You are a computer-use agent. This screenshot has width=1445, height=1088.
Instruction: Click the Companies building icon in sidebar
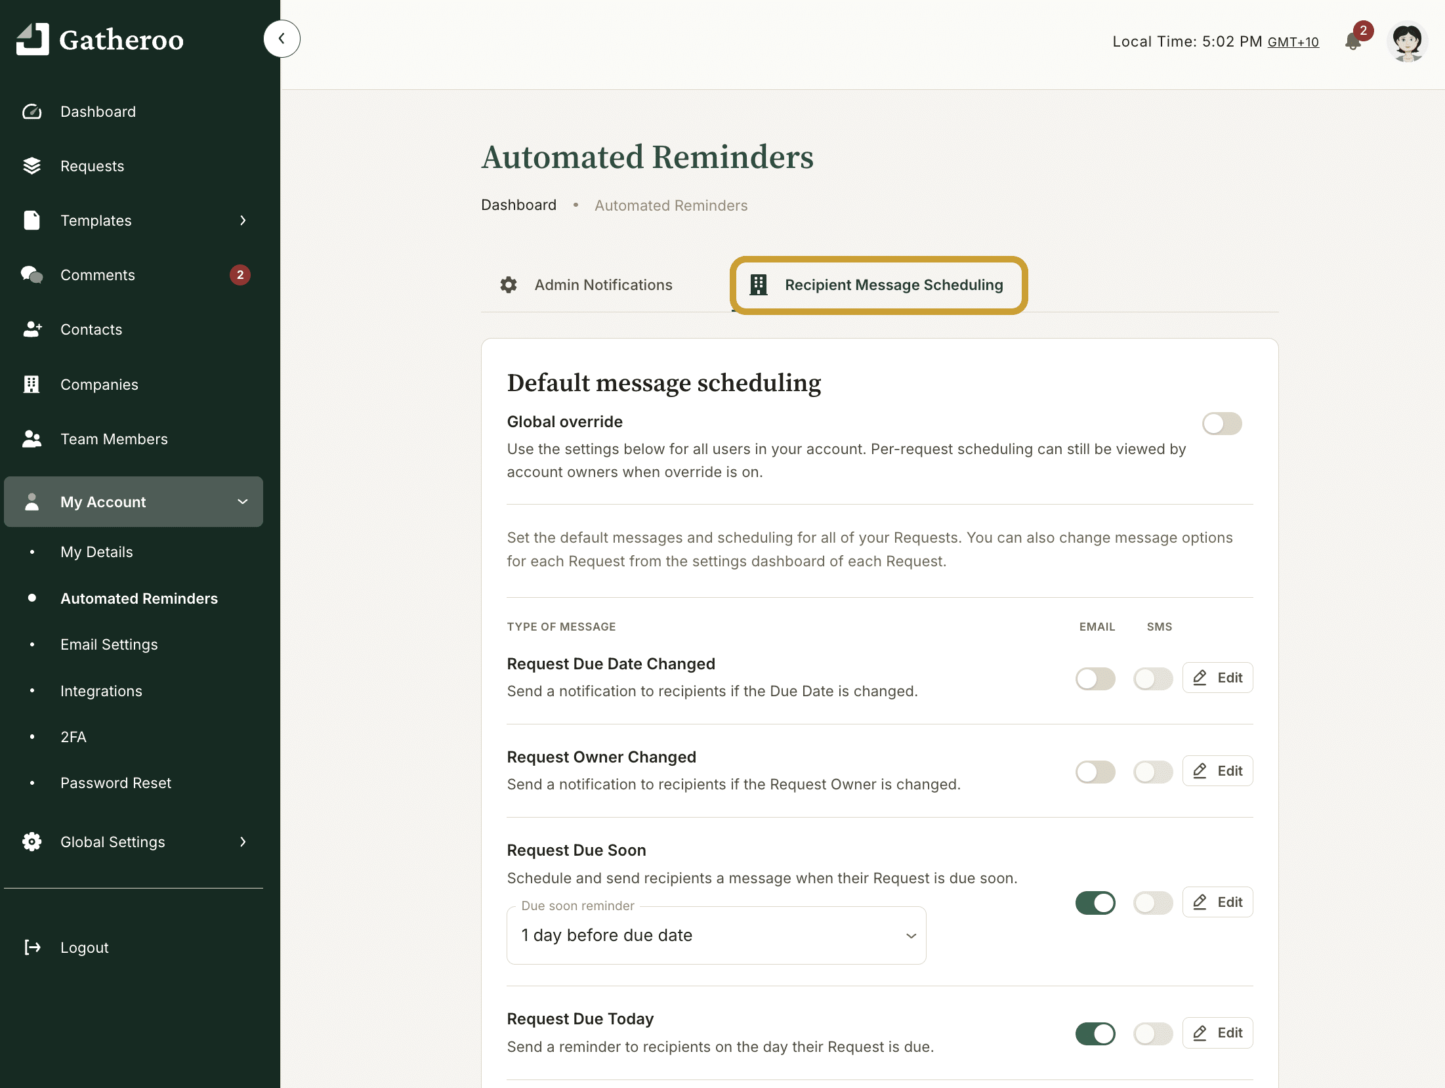(31, 385)
